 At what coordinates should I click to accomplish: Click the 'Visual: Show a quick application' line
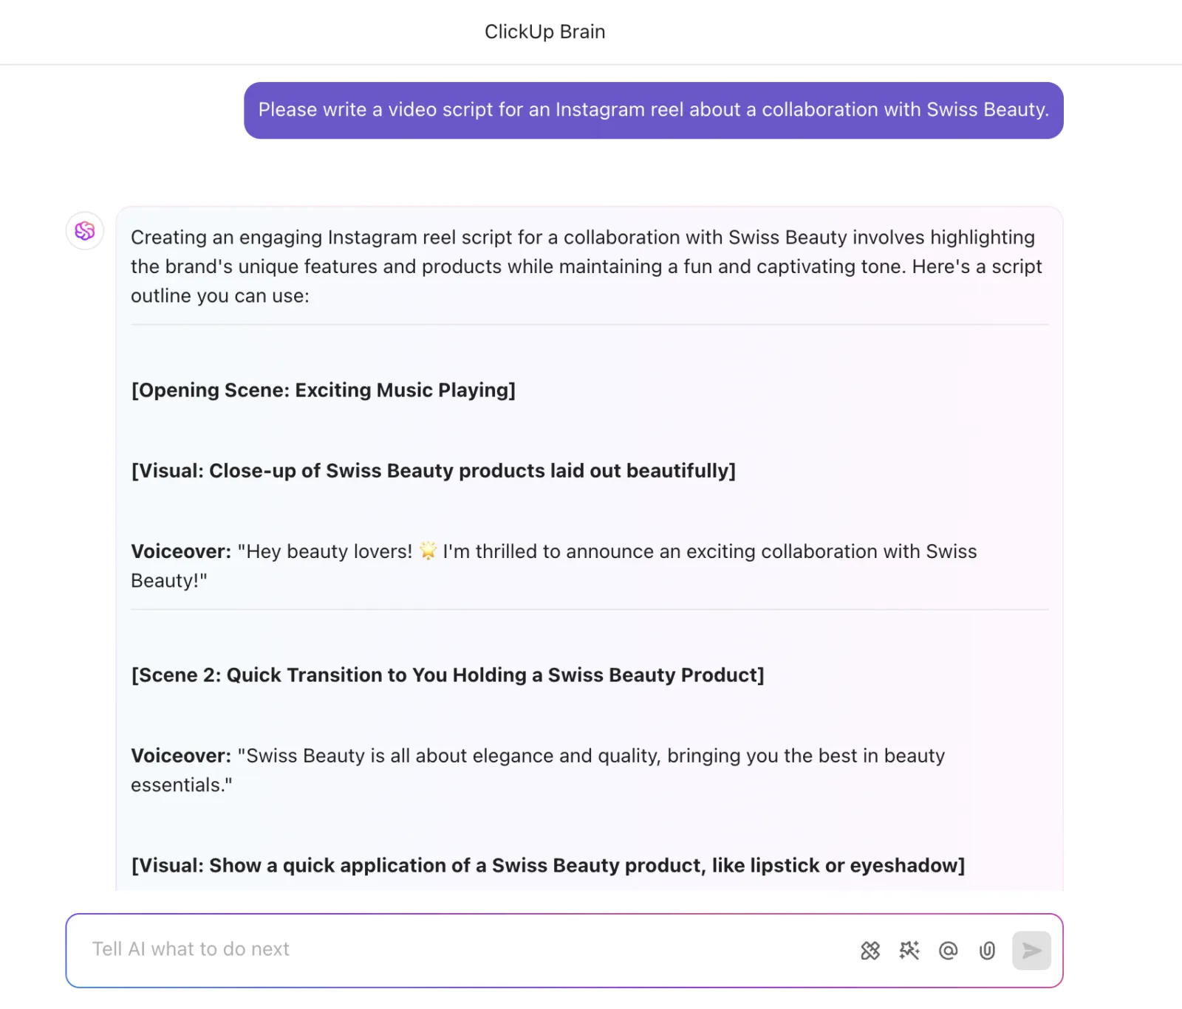tap(548, 865)
